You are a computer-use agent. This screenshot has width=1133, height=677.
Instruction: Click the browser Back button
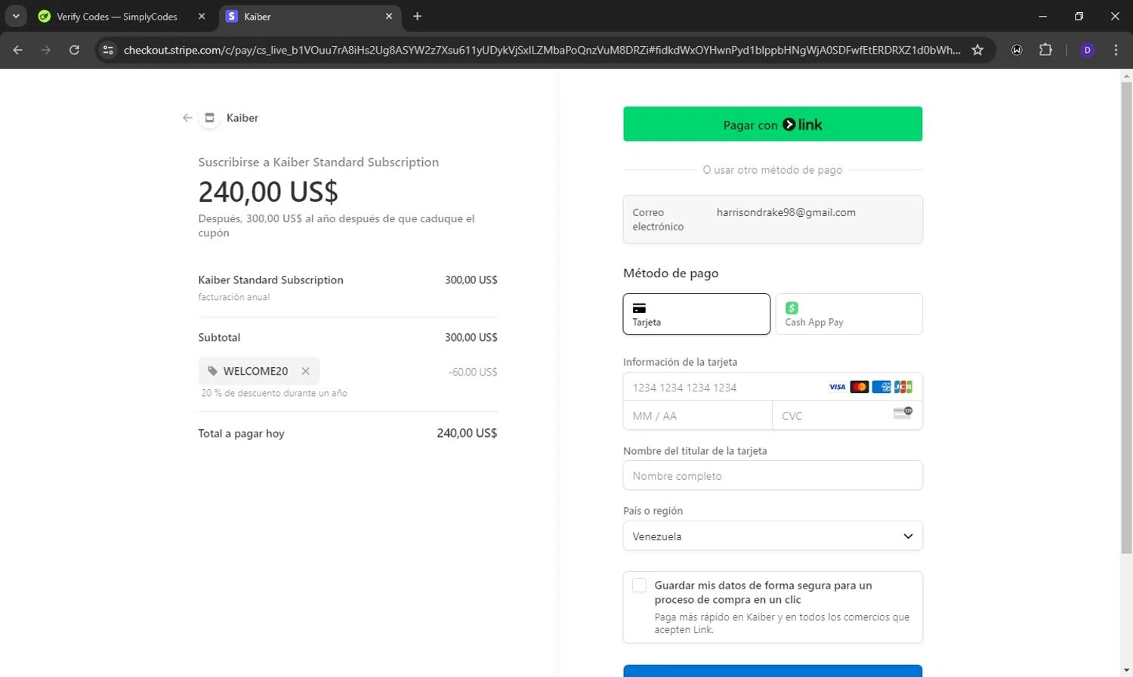18,50
